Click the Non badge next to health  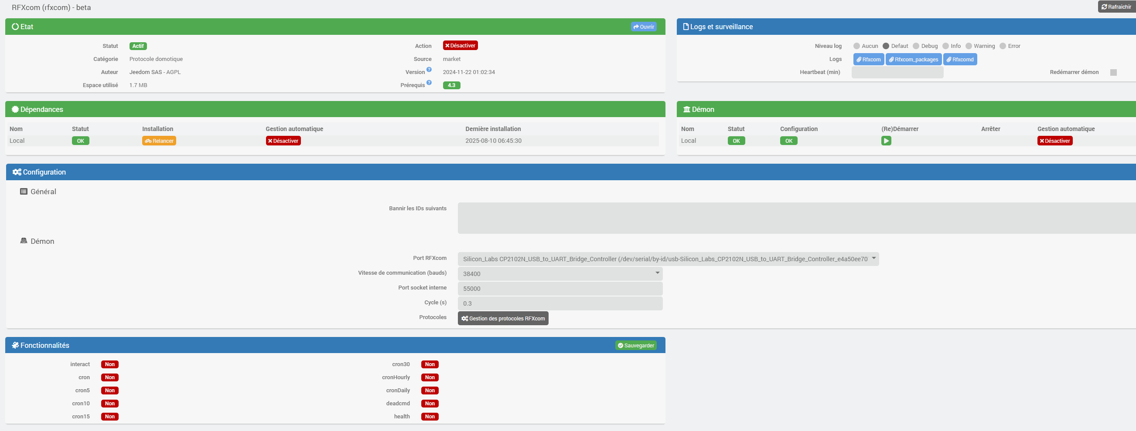click(x=430, y=417)
